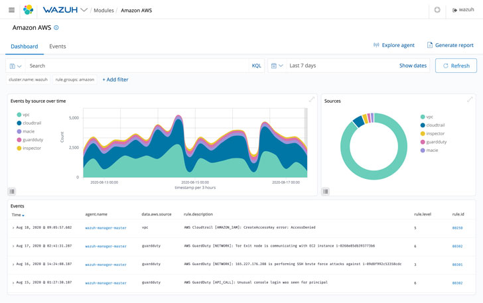Click the Refresh button

tap(456, 66)
